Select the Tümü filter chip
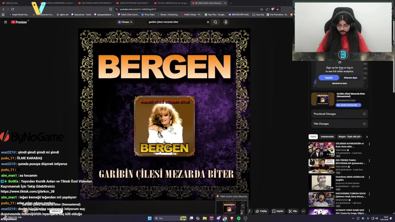This screenshot has height=222, width=395. (x=313, y=137)
